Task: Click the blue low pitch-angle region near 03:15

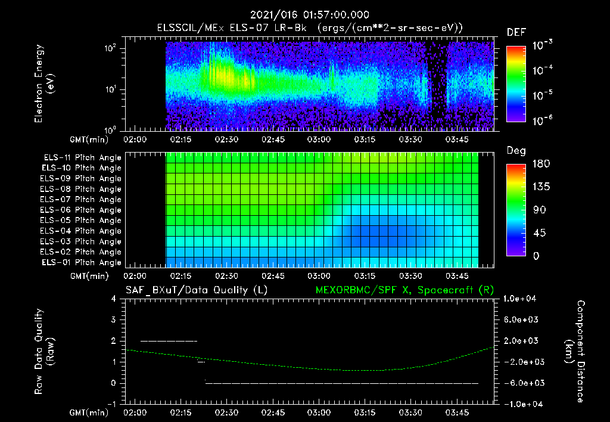Action: 375,232
